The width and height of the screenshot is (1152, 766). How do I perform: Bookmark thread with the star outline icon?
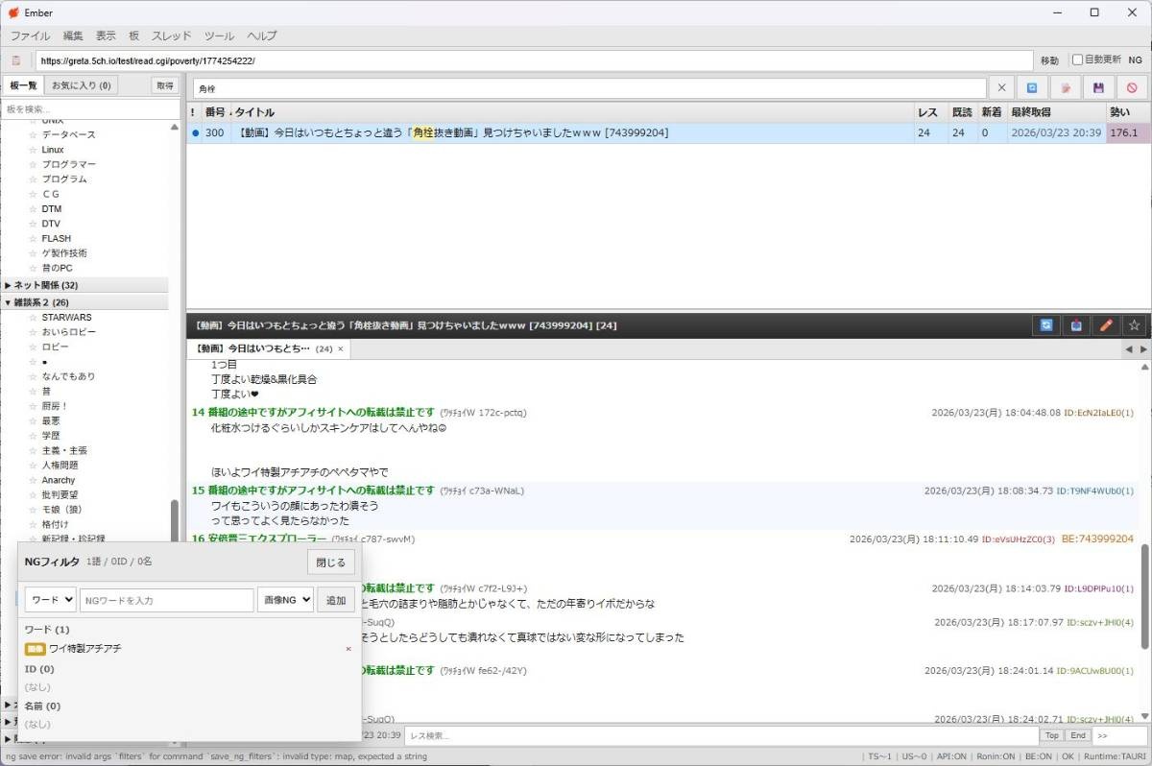(1134, 325)
